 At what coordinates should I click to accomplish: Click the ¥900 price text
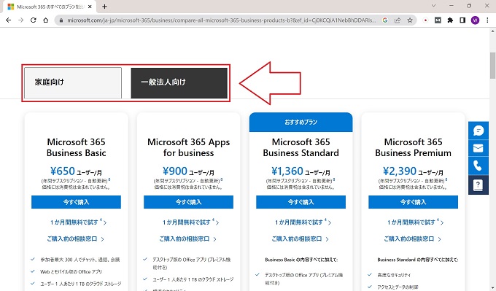tap(175, 171)
